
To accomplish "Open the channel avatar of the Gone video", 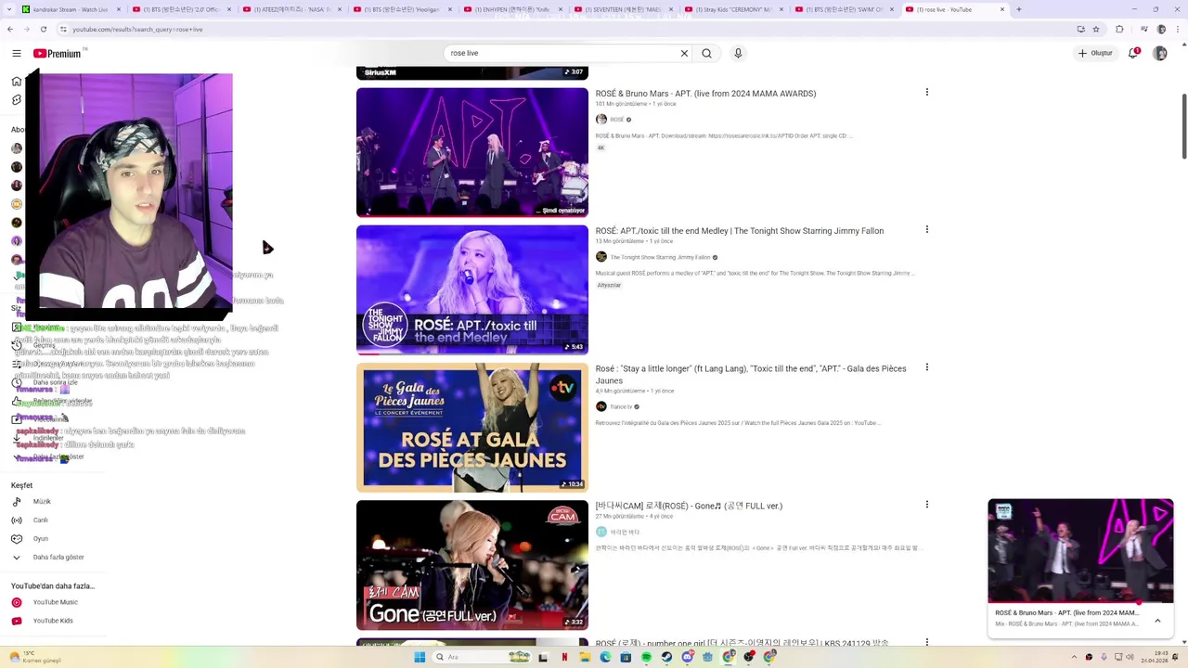I will click(601, 532).
